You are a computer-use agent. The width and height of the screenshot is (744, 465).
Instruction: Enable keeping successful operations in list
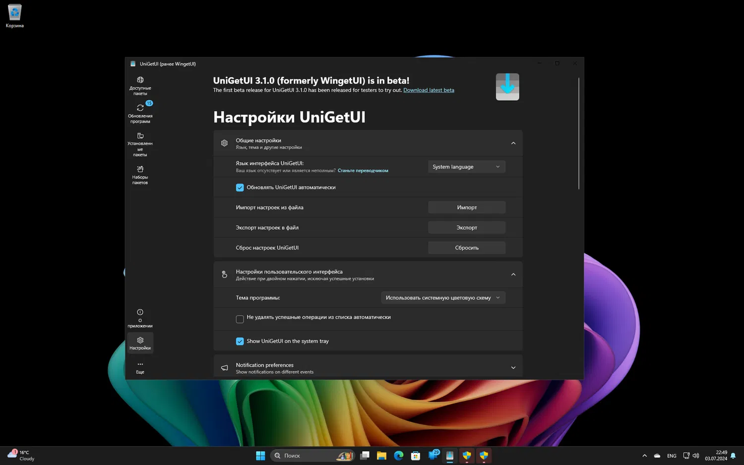click(x=240, y=319)
